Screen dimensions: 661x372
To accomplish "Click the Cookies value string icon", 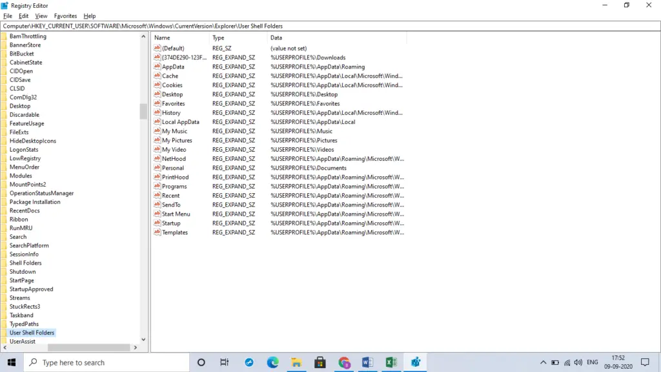I will (x=157, y=85).
